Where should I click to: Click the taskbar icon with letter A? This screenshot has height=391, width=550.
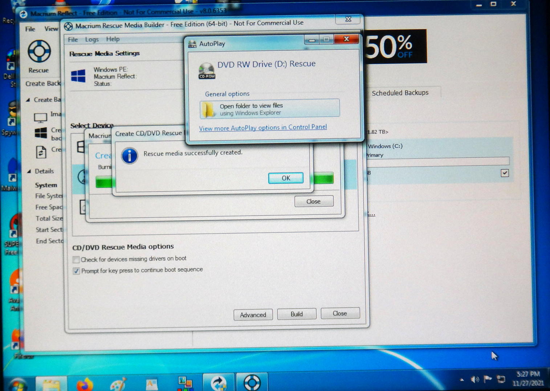[x=151, y=384]
